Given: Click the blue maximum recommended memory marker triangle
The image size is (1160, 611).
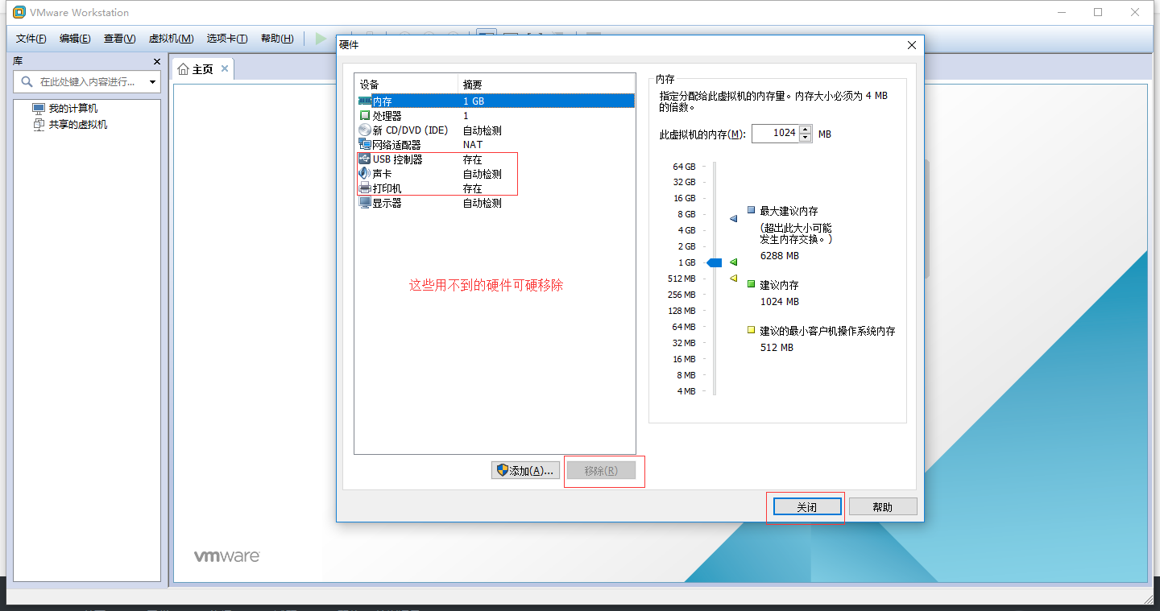Looking at the screenshot, I should 733,218.
